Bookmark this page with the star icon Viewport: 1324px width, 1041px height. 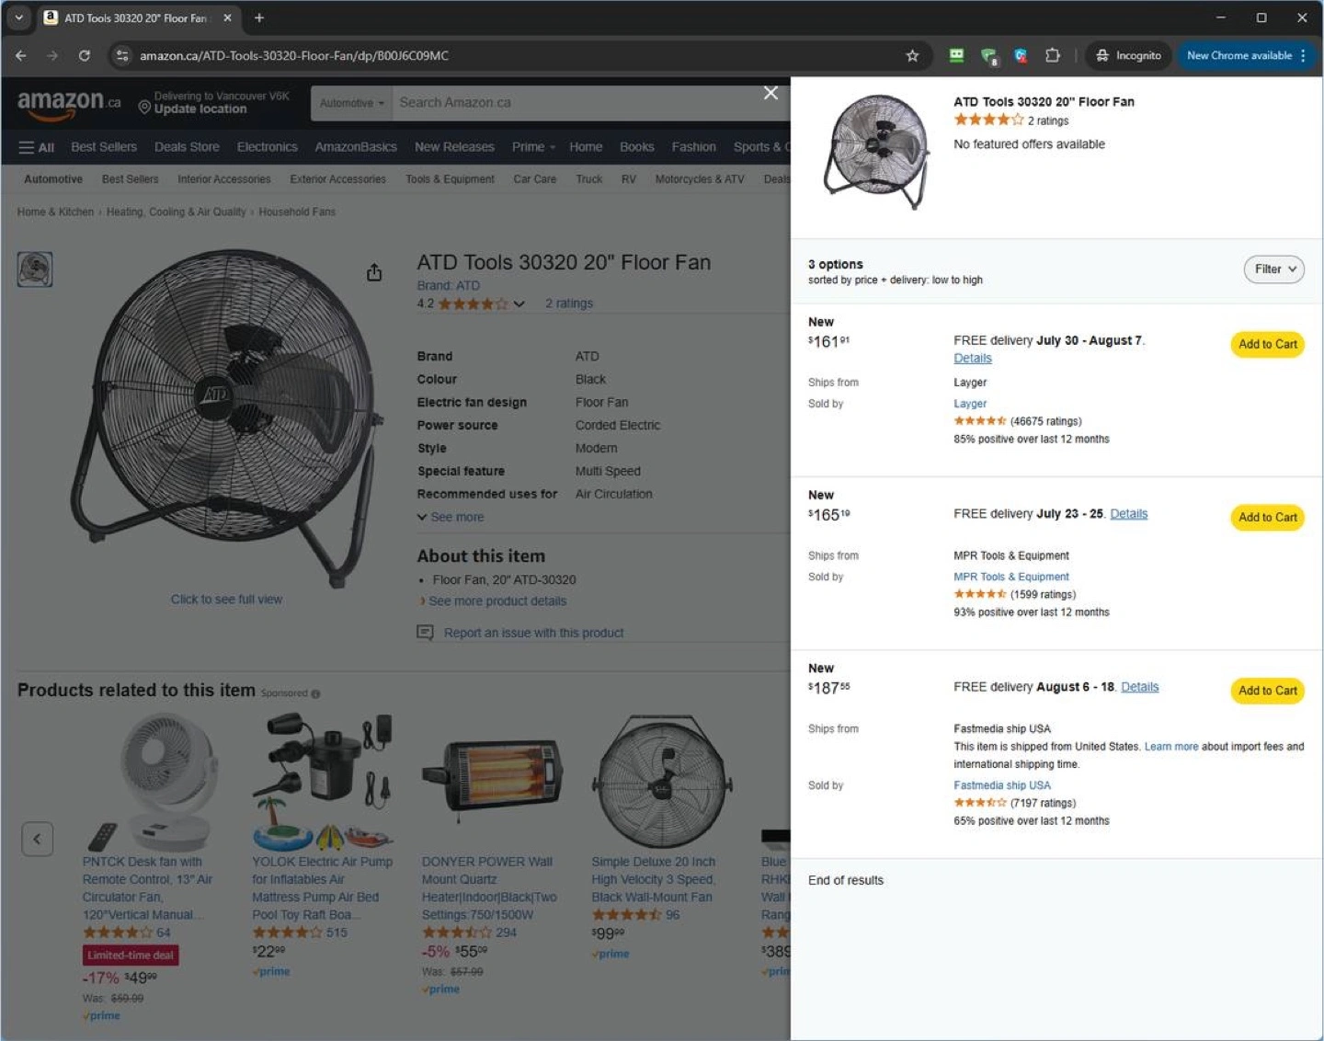(x=912, y=55)
